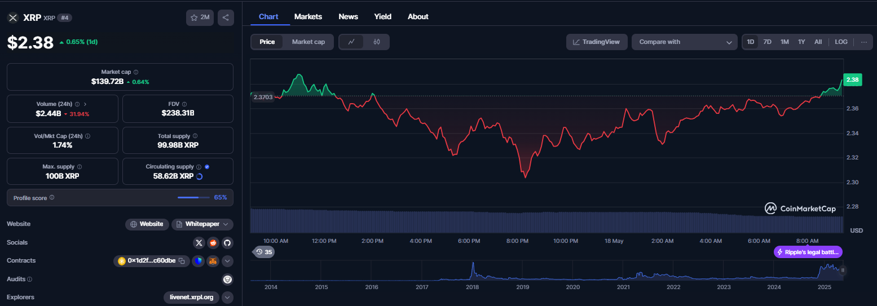Image resolution: width=877 pixels, height=306 pixels.
Task: Click the verified badge beside Circulating supply
Action: 207,167
